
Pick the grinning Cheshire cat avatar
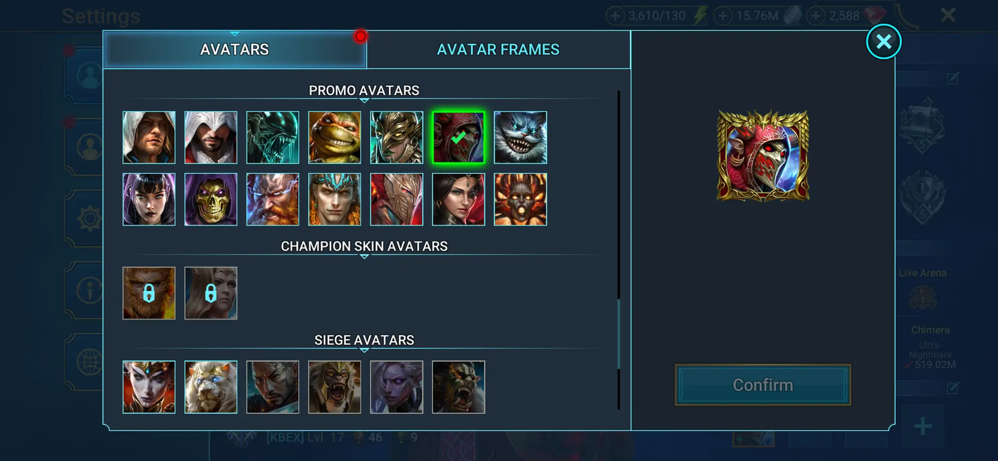coord(520,137)
